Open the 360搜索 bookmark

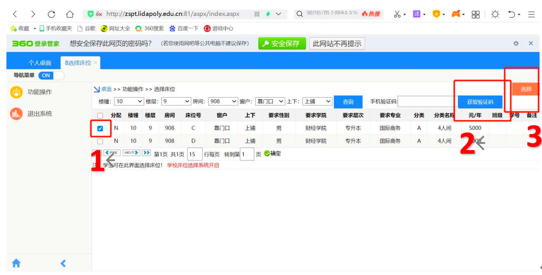point(150,28)
